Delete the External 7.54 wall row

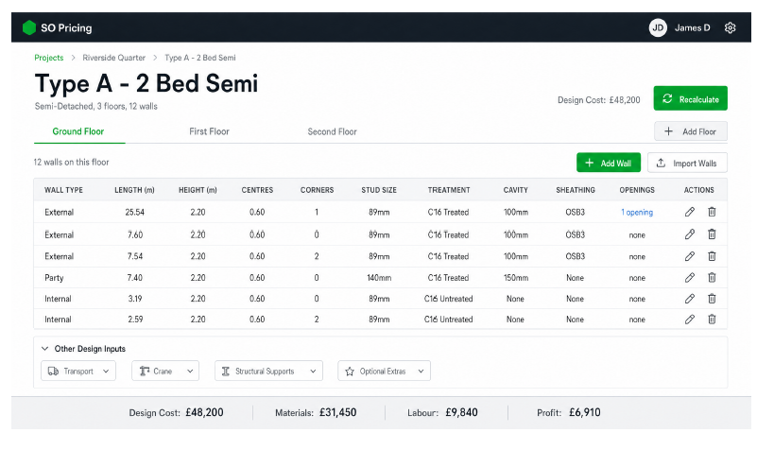(712, 256)
